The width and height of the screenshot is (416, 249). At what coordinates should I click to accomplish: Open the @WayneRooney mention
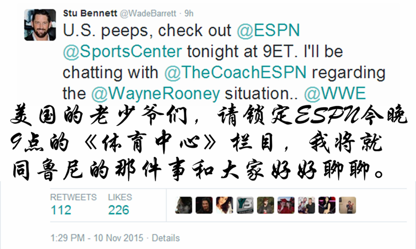[x=155, y=93]
